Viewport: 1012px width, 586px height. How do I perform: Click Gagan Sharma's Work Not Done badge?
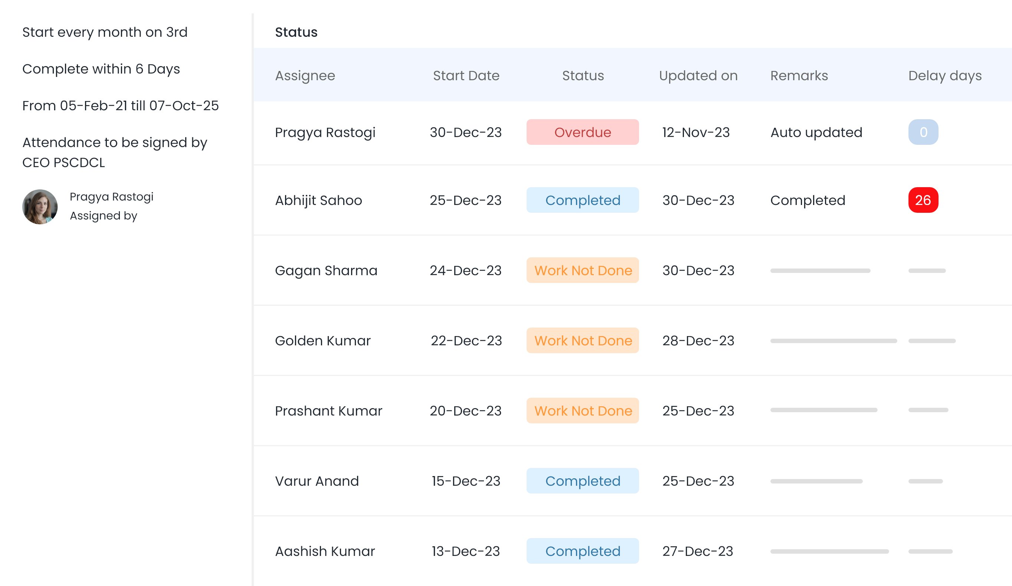pos(582,270)
